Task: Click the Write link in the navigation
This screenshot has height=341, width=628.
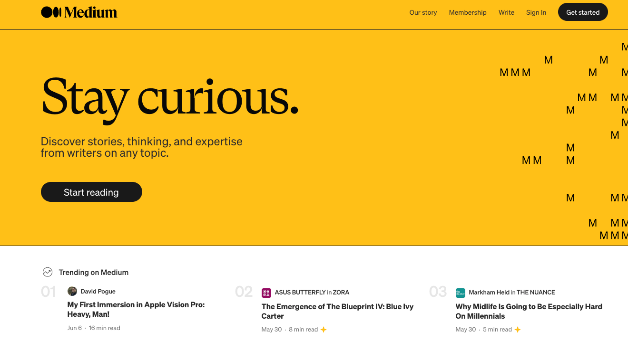Action: pos(506,12)
